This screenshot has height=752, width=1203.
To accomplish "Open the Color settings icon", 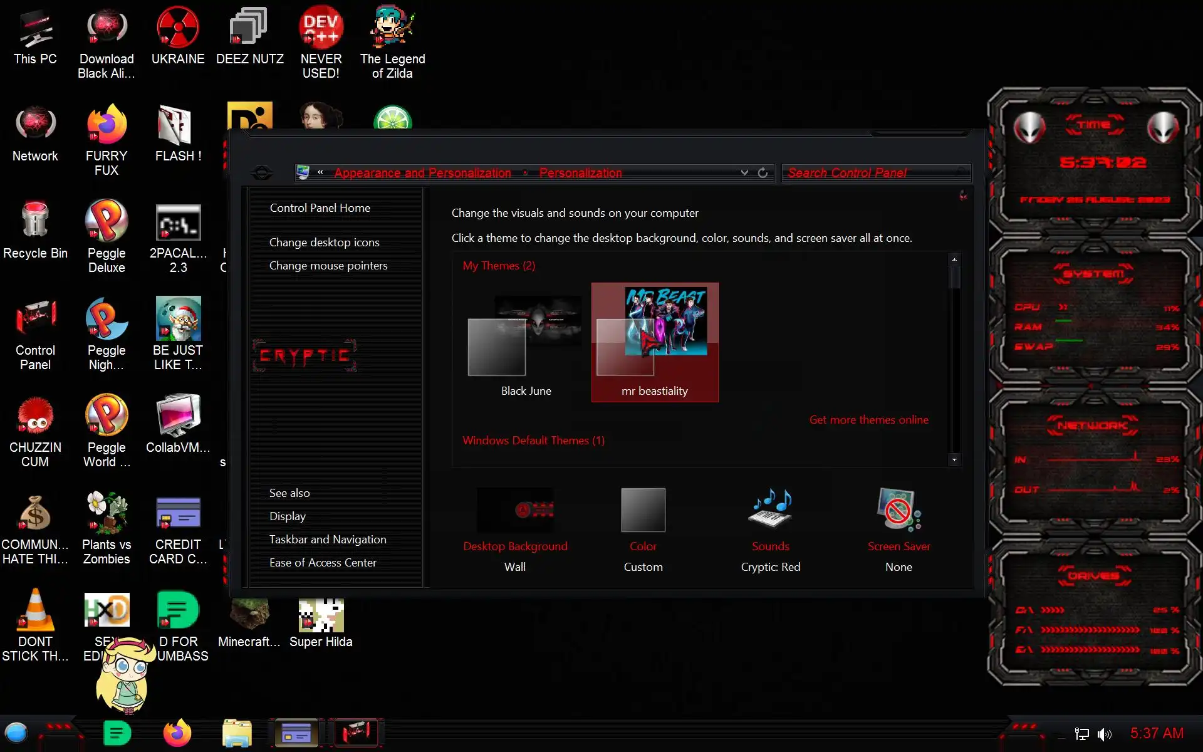I will coord(643,511).
